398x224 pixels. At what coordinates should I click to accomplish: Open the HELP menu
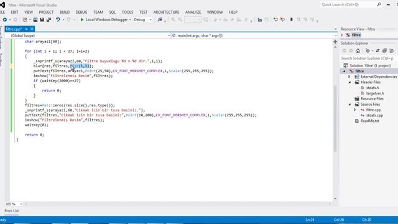(233, 12)
